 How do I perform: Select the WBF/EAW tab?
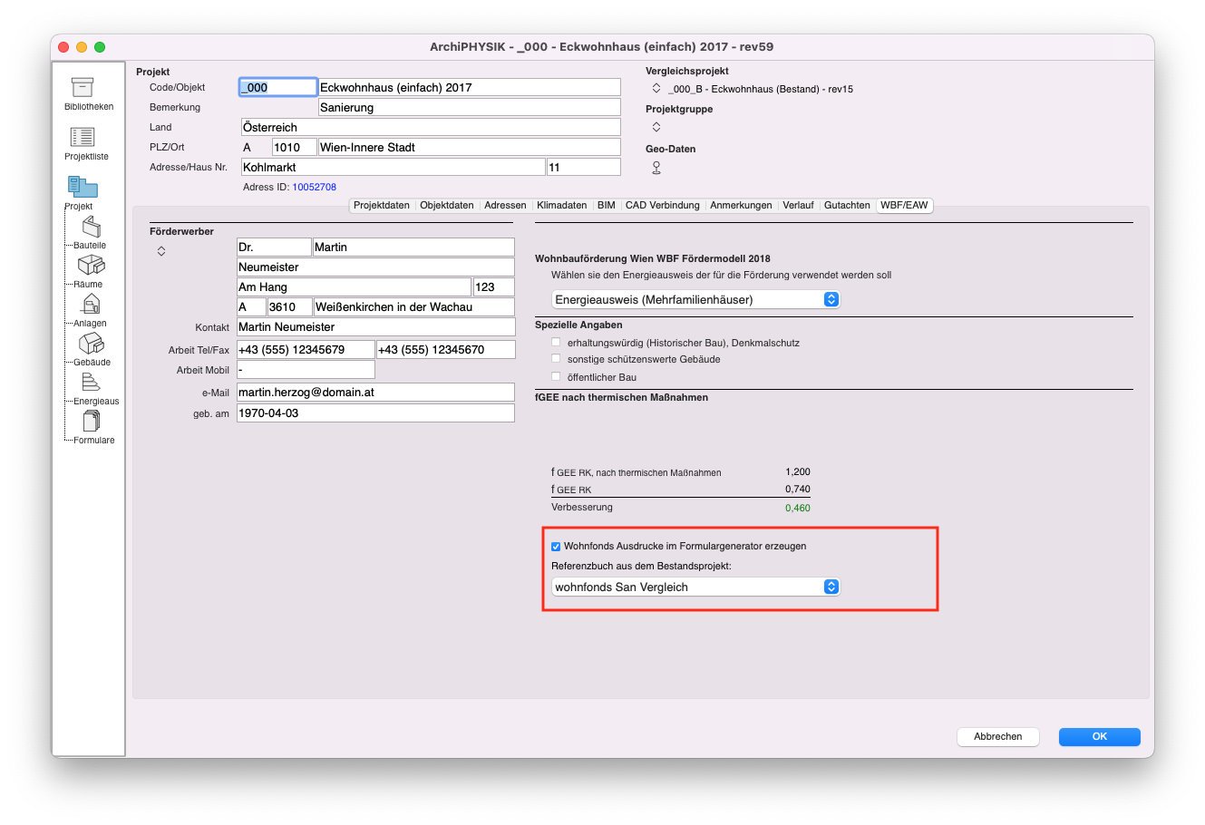tap(904, 206)
